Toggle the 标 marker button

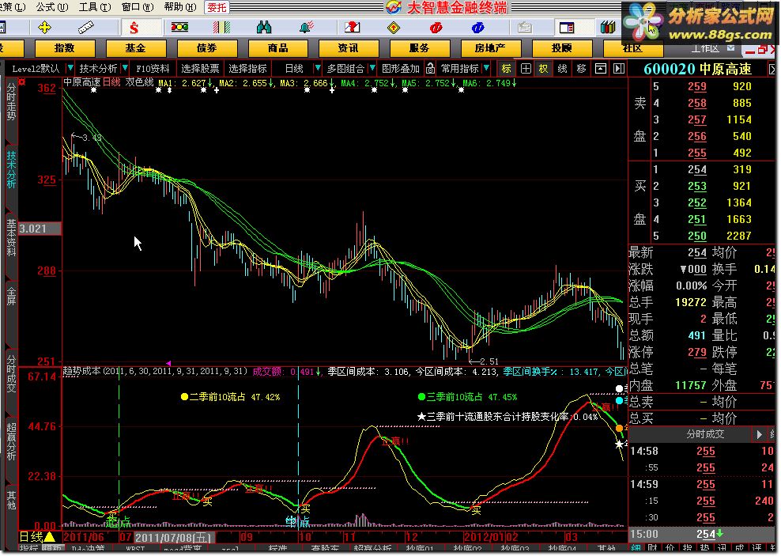(507, 69)
